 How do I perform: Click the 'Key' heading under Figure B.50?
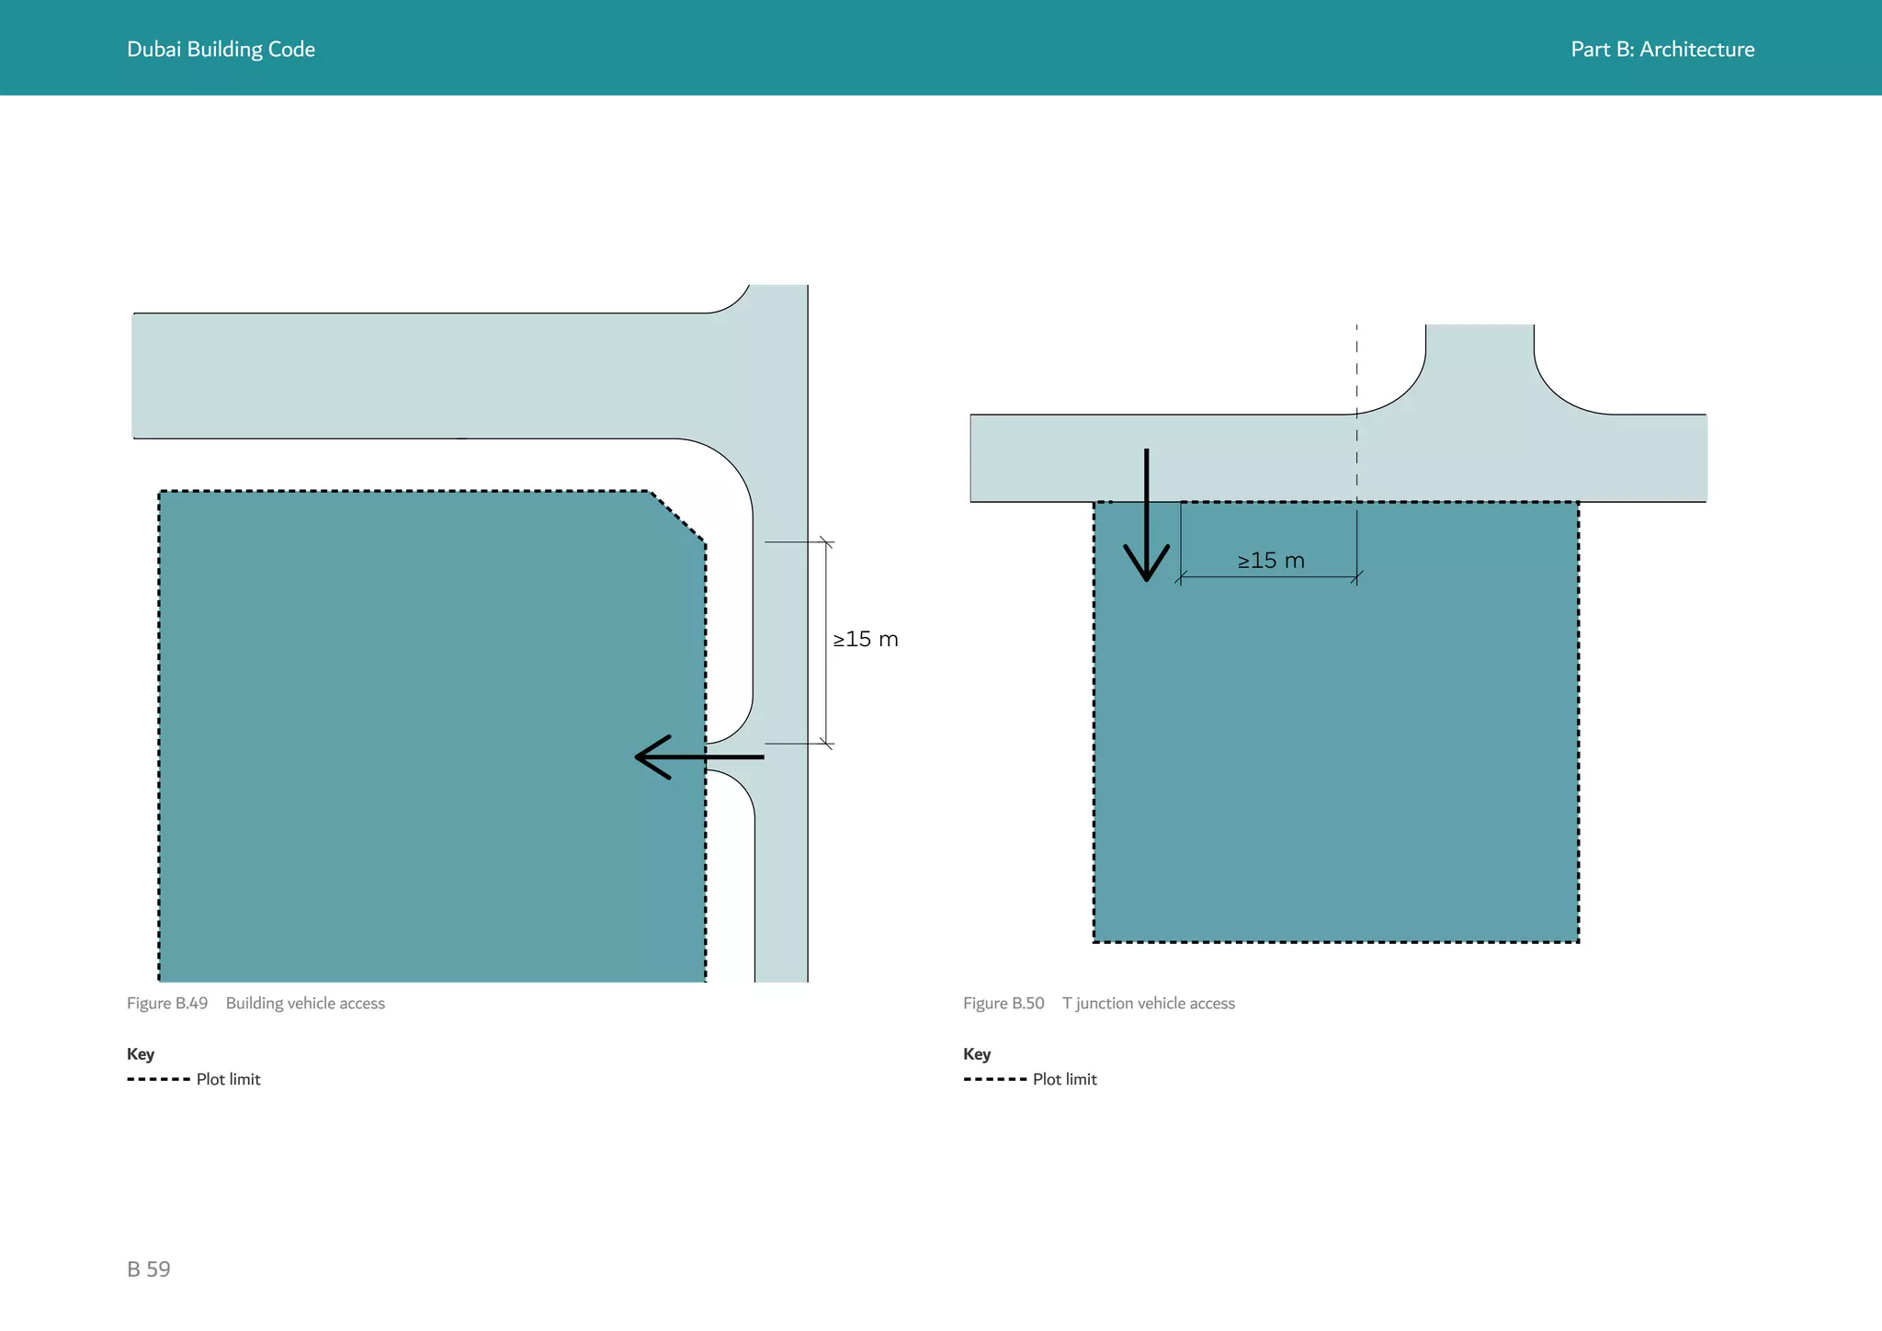point(977,1053)
